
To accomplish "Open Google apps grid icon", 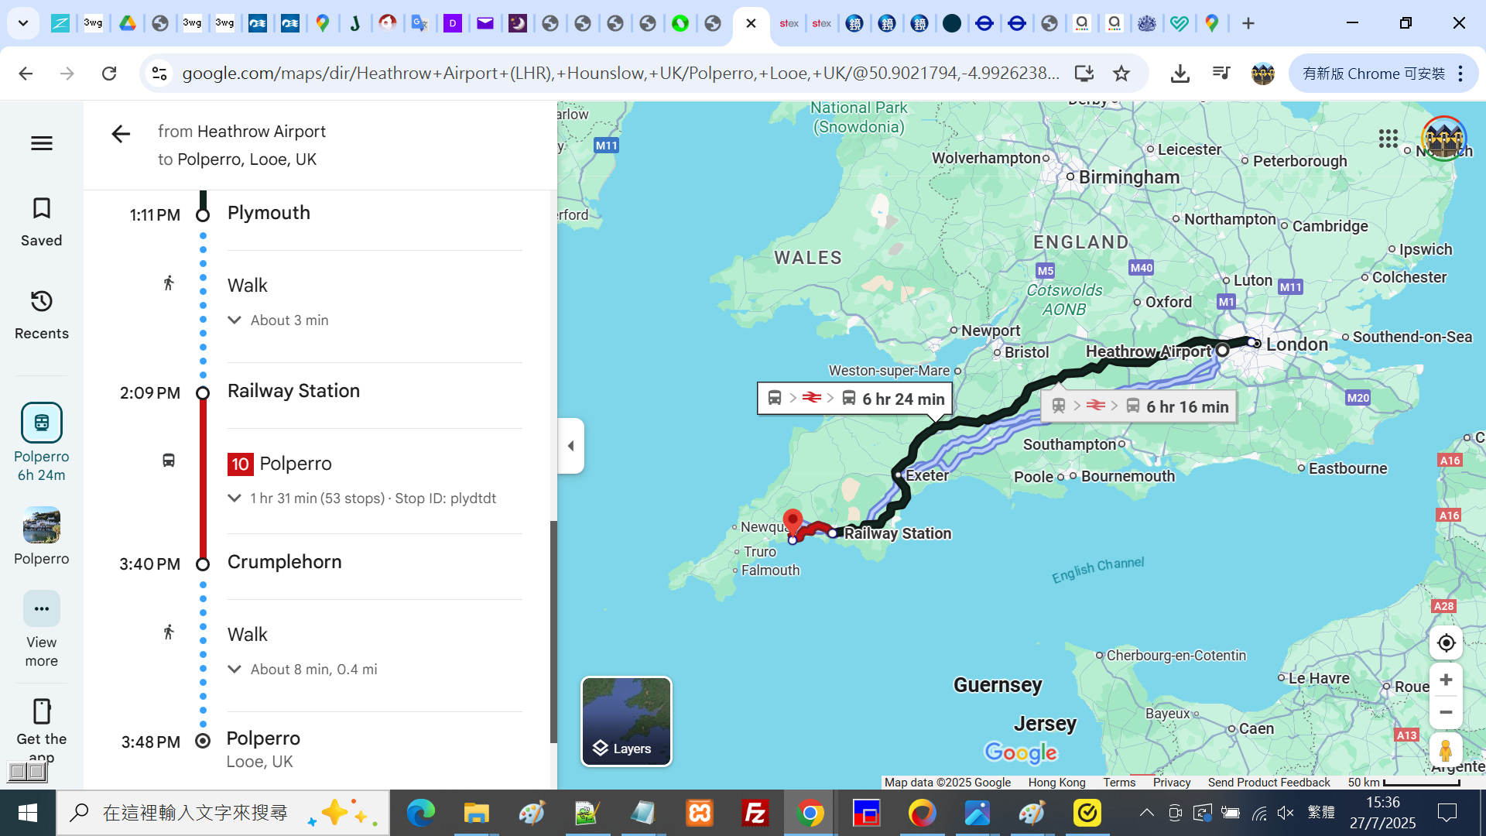I will [x=1388, y=139].
